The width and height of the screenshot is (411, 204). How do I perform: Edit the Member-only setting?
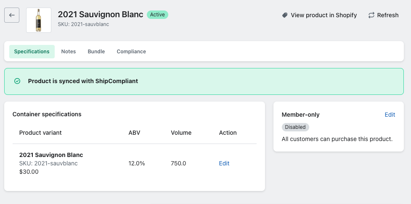(390, 115)
